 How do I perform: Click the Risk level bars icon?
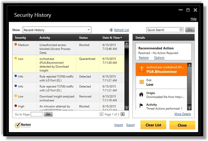(x=141, y=82)
